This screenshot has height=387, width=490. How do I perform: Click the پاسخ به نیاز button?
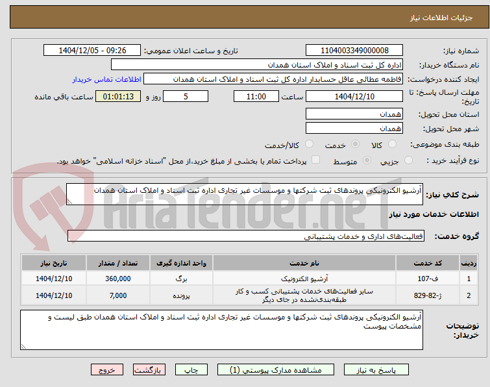tap(376, 370)
